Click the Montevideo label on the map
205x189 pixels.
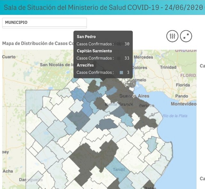coord(184,104)
